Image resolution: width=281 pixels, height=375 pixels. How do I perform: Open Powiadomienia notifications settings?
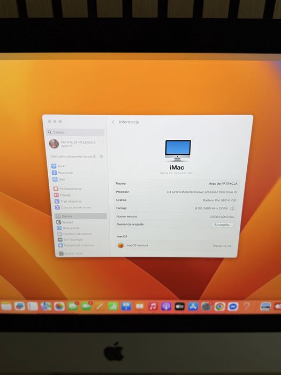coord(67,189)
